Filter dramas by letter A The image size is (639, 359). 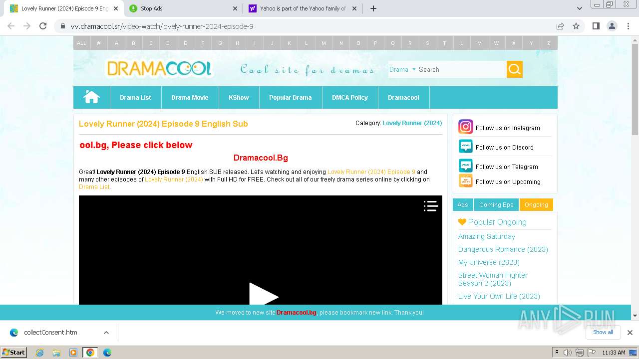pyautogui.click(x=116, y=43)
